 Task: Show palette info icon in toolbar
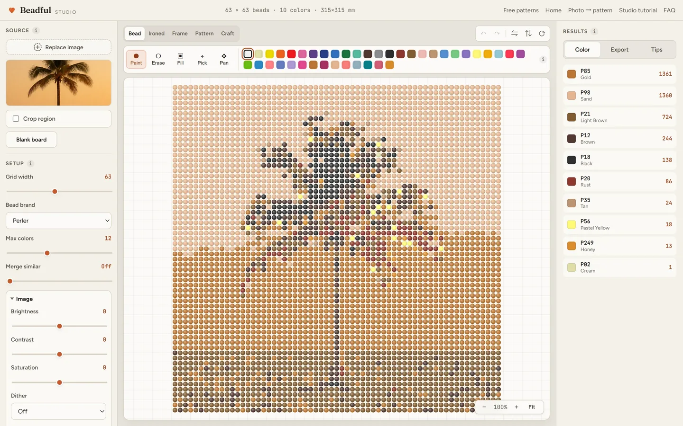point(543,59)
